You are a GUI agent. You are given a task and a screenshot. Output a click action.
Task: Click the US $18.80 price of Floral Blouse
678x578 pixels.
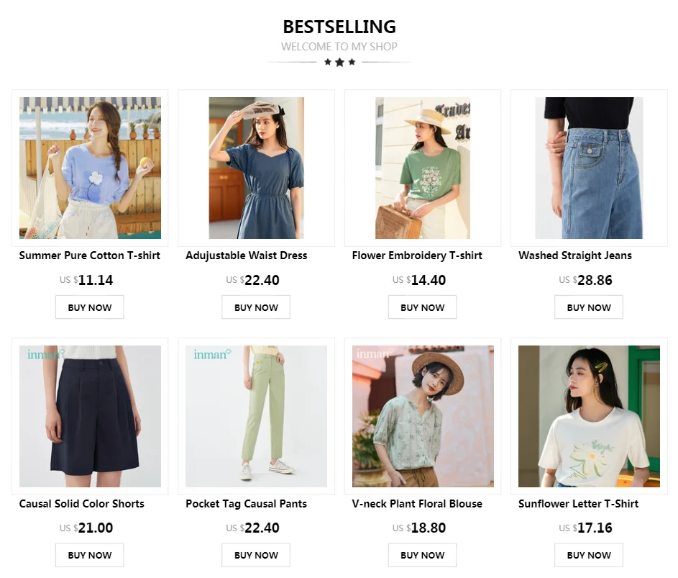pos(419,528)
